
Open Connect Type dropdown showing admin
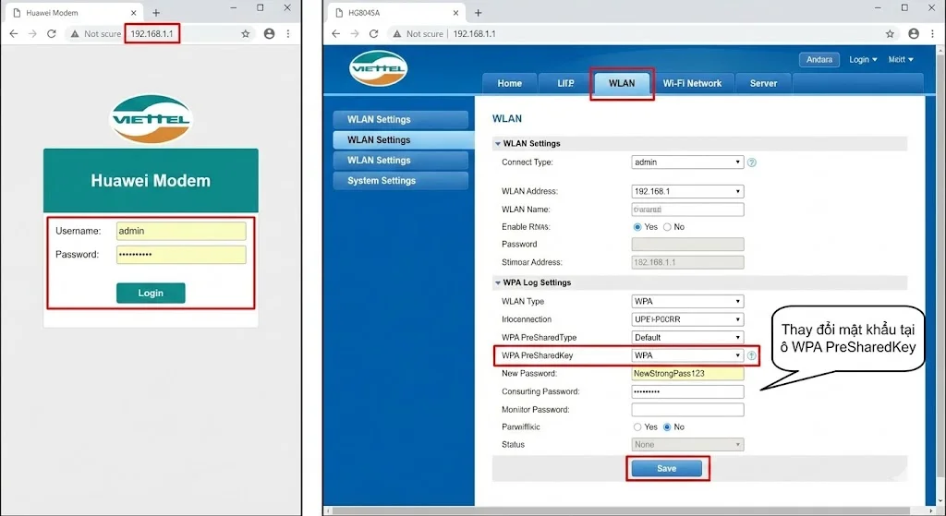(687, 162)
